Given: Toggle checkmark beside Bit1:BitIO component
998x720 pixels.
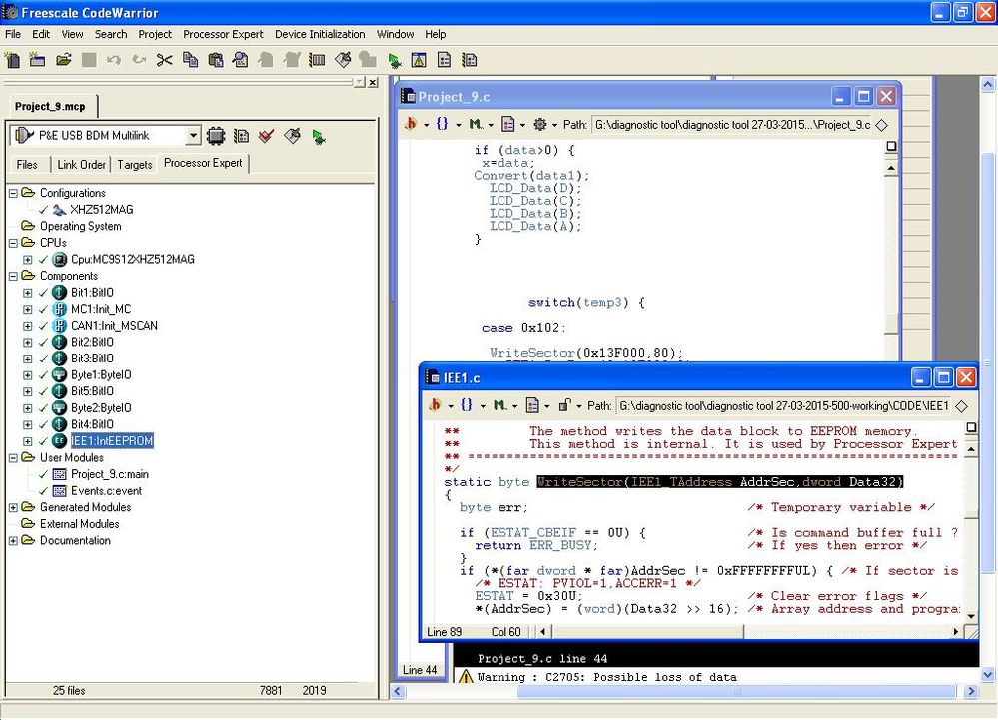Looking at the screenshot, I should 43,292.
